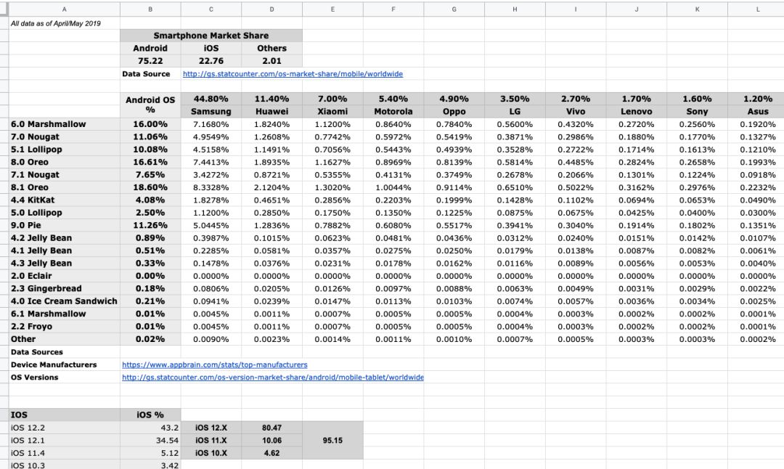
Task: Open the appbrain top-manufacturers link
Action: (x=214, y=365)
